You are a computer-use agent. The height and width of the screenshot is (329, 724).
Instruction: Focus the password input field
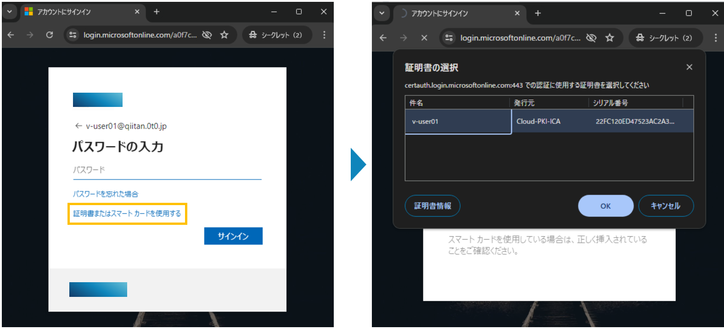[x=167, y=170]
